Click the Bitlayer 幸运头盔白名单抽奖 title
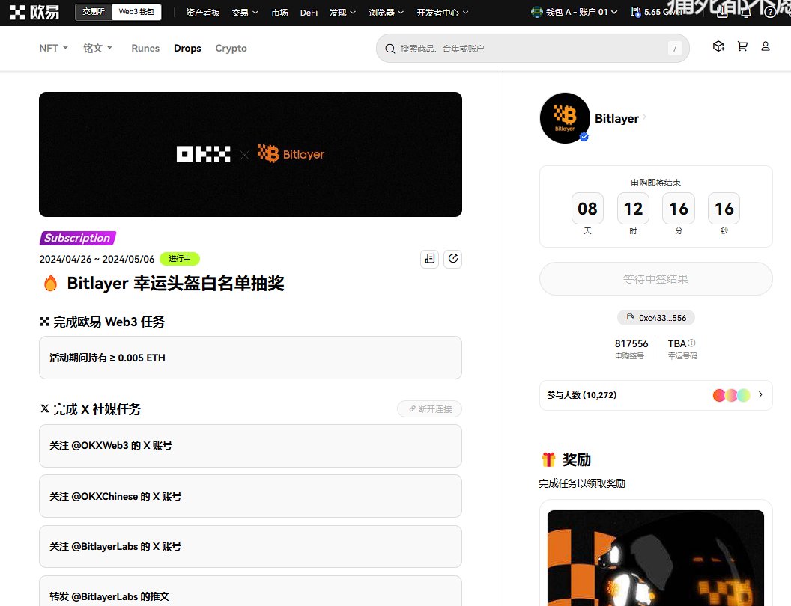 (x=175, y=283)
